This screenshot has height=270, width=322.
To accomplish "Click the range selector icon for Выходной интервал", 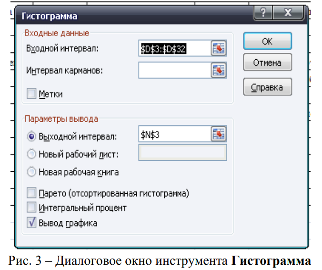I will 218,135.
